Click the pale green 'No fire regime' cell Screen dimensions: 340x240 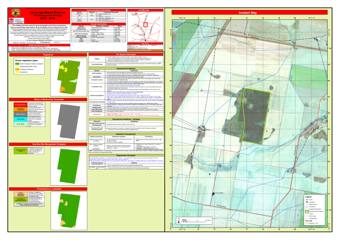[x=21, y=124]
